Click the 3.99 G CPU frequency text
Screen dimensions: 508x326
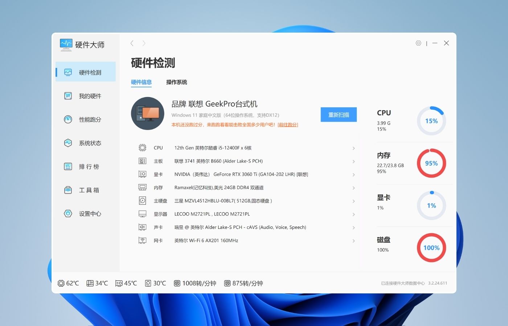[x=384, y=123]
